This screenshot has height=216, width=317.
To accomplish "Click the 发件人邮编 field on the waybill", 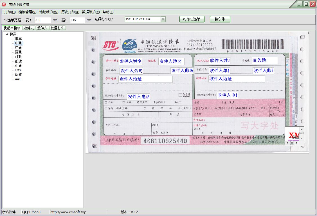I will tap(182, 71).
